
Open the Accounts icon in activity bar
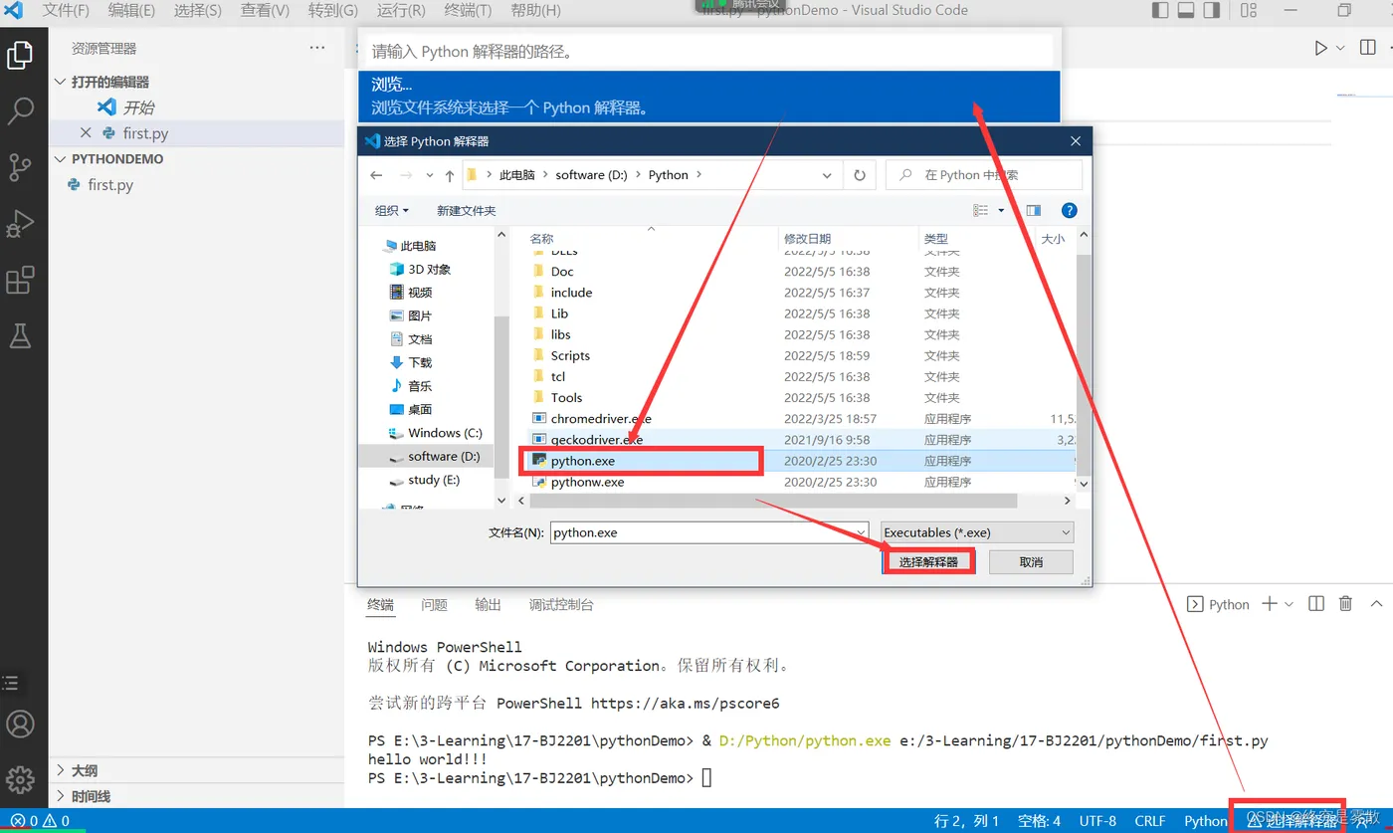click(20, 724)
